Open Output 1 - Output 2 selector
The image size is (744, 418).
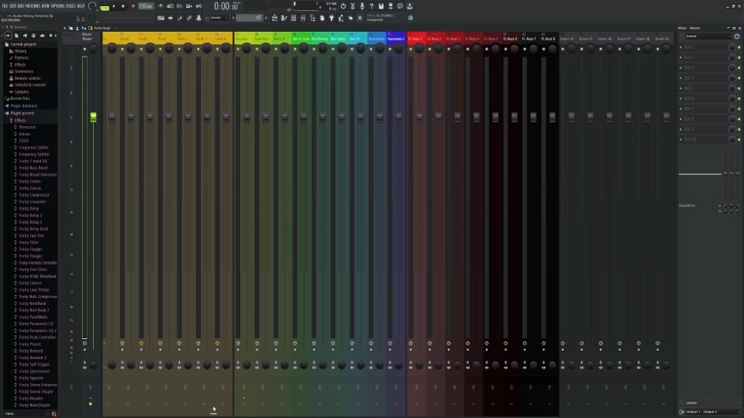pyautogui.click(x=709, y=412)
